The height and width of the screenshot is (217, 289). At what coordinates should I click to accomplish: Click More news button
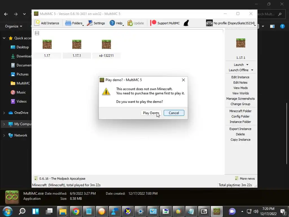pos(245,179)
